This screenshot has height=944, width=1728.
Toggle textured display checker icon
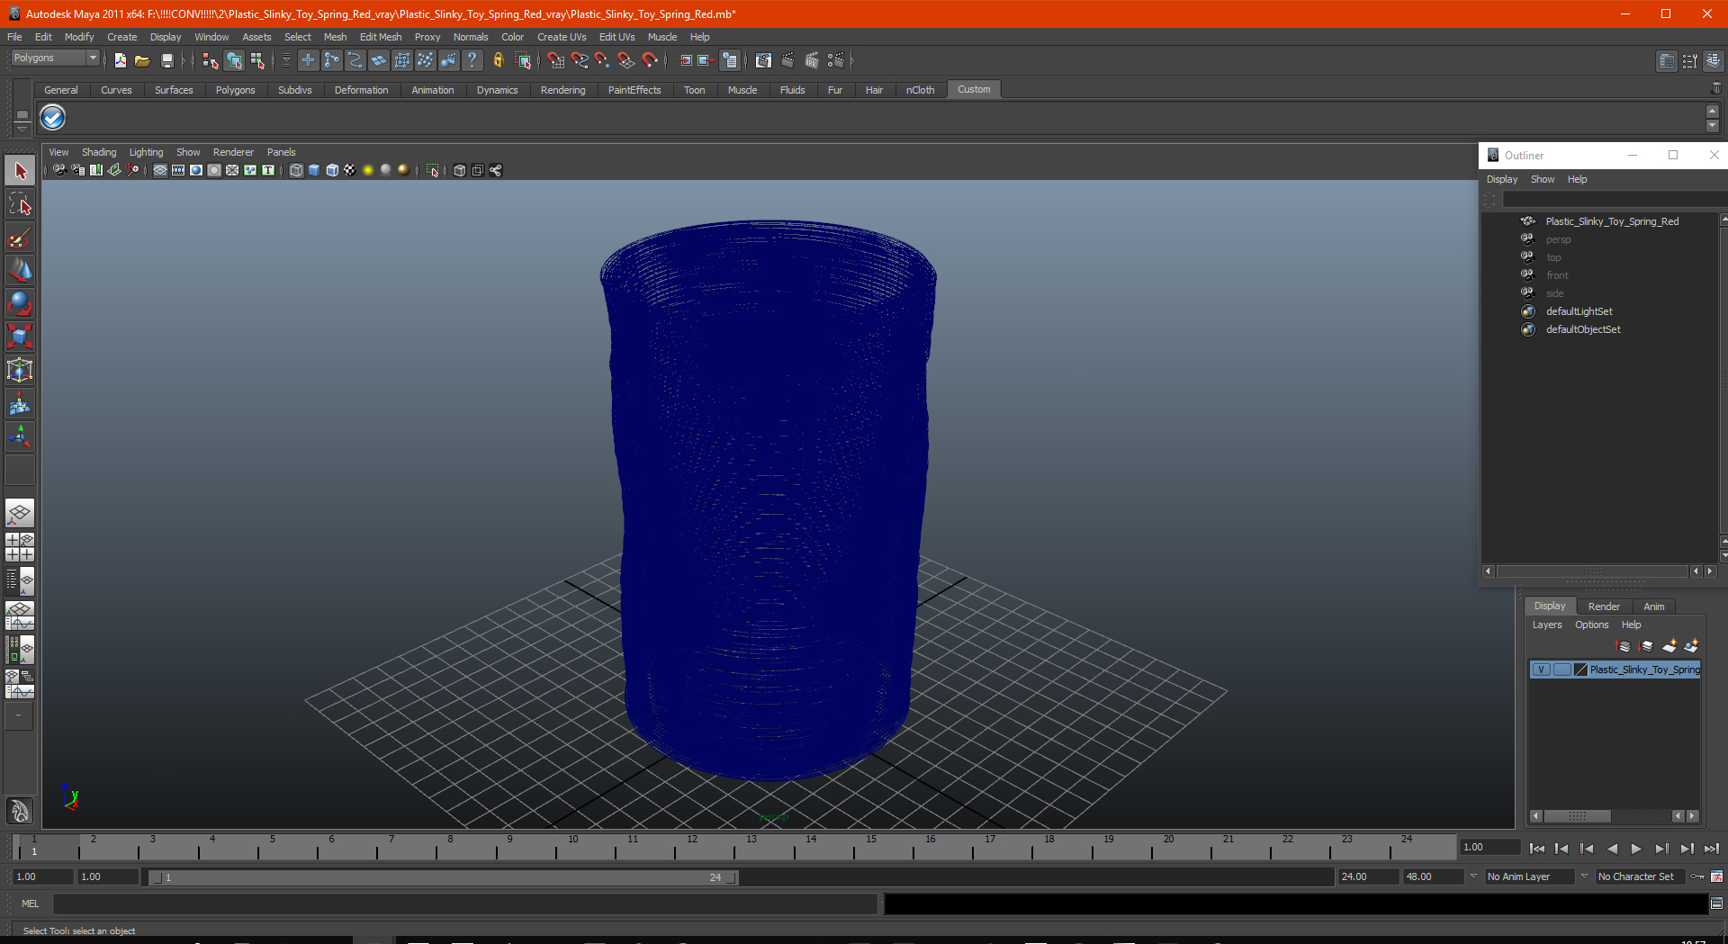click(350, 170)
